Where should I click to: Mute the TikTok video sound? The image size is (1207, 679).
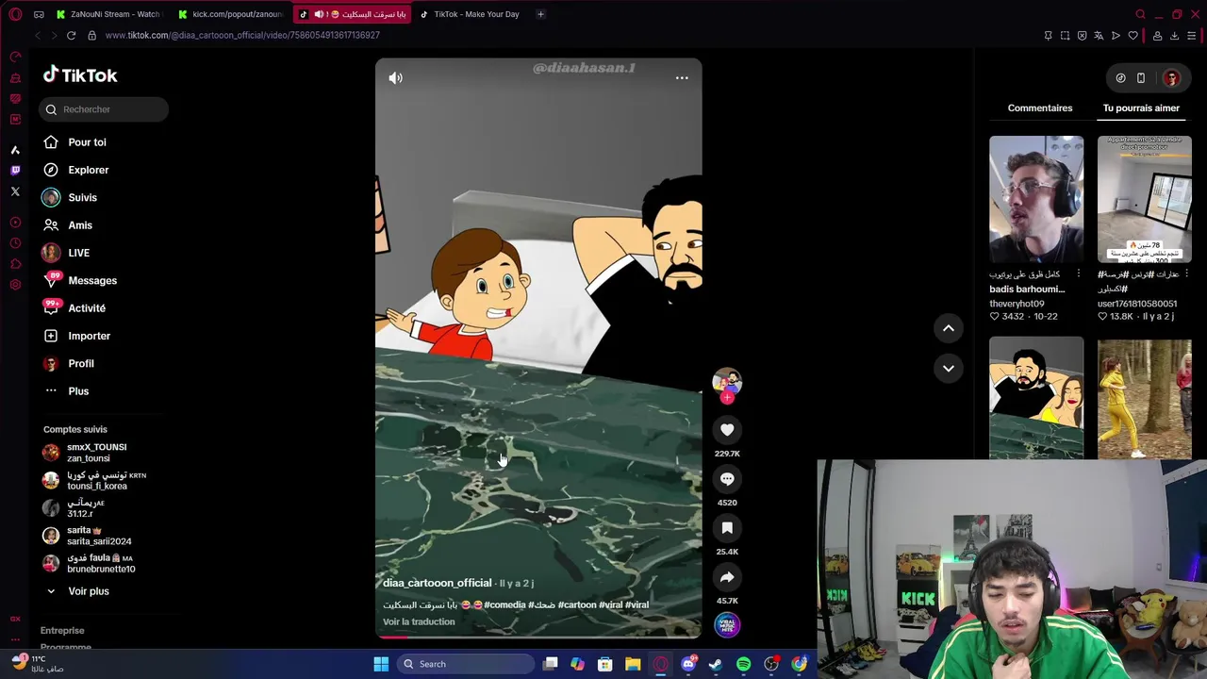click(395, 78)
